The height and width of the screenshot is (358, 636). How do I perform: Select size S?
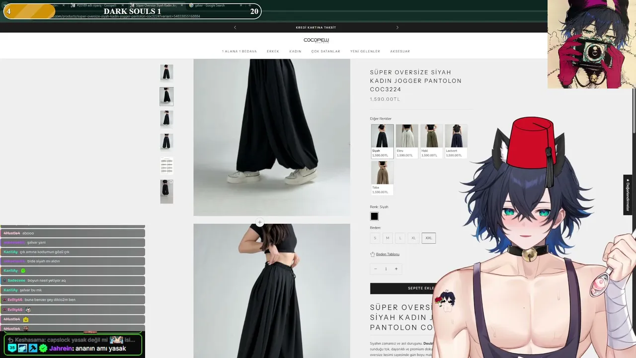pyautogui.click(x=375, y=238)
